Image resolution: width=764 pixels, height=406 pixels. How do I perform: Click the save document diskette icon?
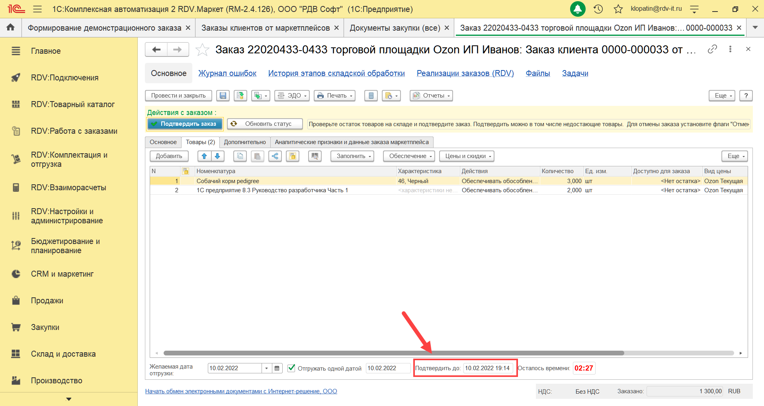pos(223,96)
